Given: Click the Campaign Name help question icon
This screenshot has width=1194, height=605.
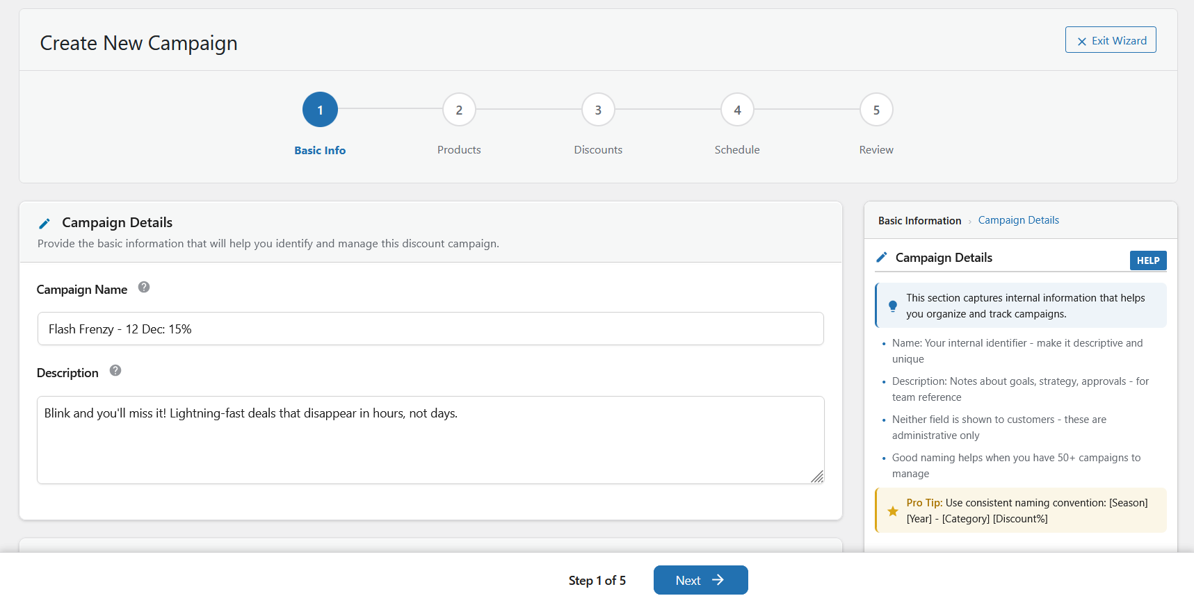Looking at the screenshot, I should (144, 288).
